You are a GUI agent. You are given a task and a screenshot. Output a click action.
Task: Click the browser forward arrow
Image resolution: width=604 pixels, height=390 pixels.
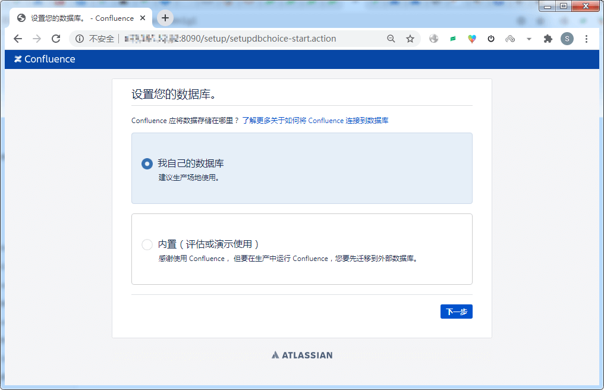[x=37, y=39]
